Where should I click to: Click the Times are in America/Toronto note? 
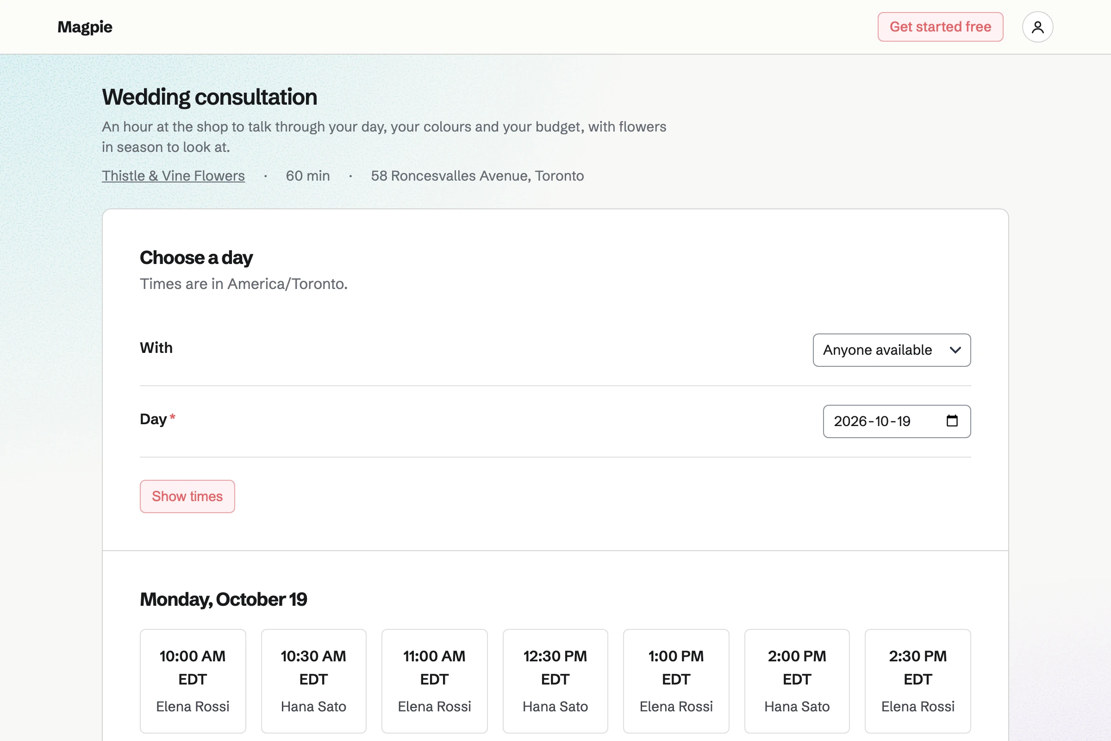244,283
